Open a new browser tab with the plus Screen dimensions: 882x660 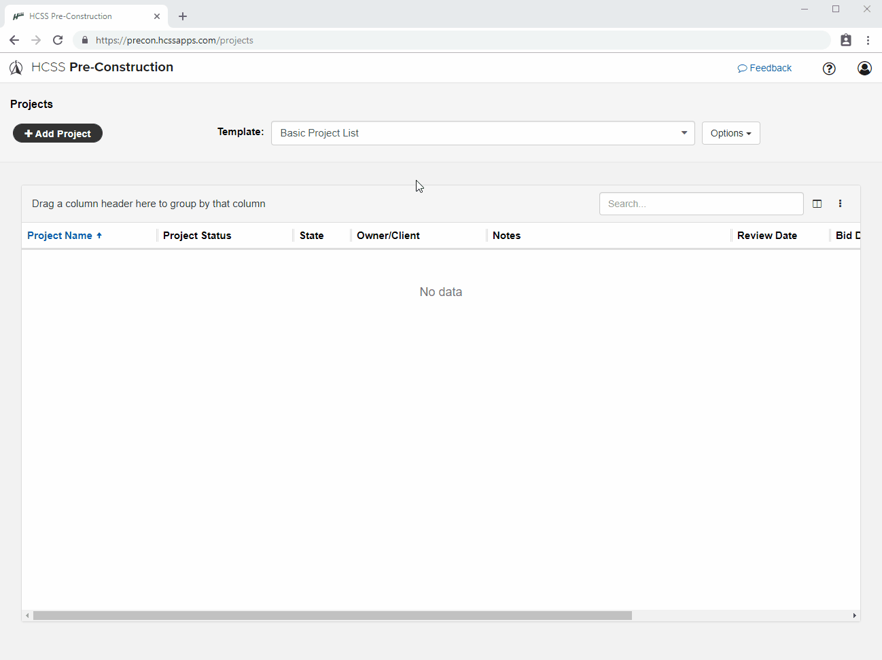(x=182, y=16)
